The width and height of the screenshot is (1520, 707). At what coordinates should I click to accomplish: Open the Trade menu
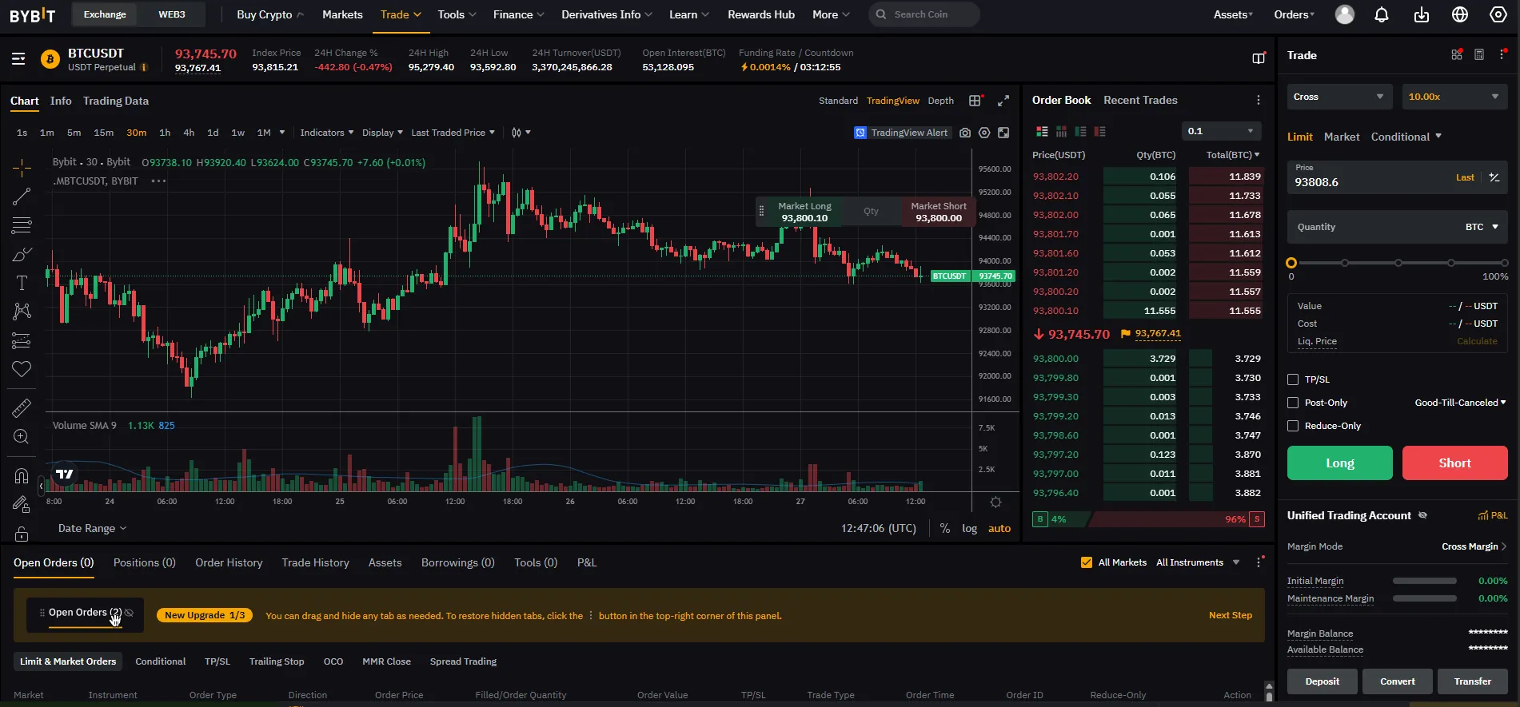click(x=401, y=14)
